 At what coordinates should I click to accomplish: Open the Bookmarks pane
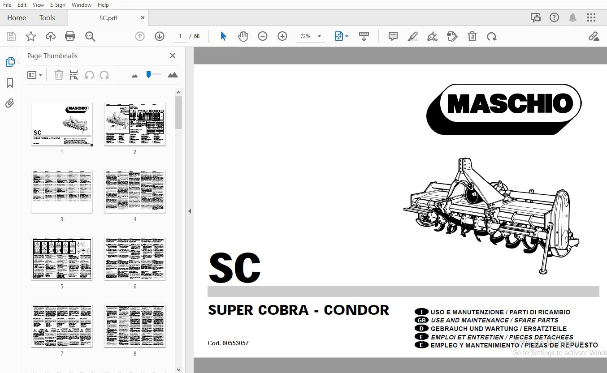[10, 83]
